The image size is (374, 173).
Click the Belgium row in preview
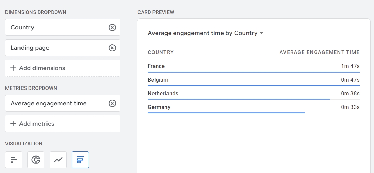(x=254, y=80)
